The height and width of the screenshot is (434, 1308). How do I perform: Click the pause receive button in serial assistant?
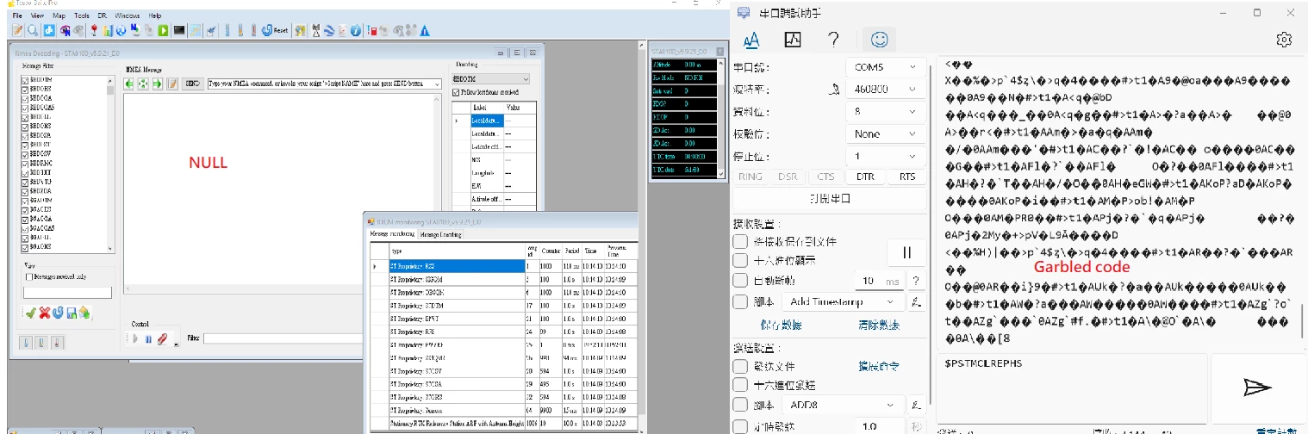(906, 252)
